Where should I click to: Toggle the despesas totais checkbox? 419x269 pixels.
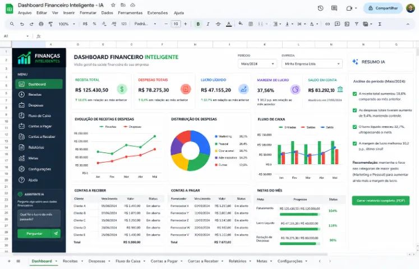click(x=354, y=110)
